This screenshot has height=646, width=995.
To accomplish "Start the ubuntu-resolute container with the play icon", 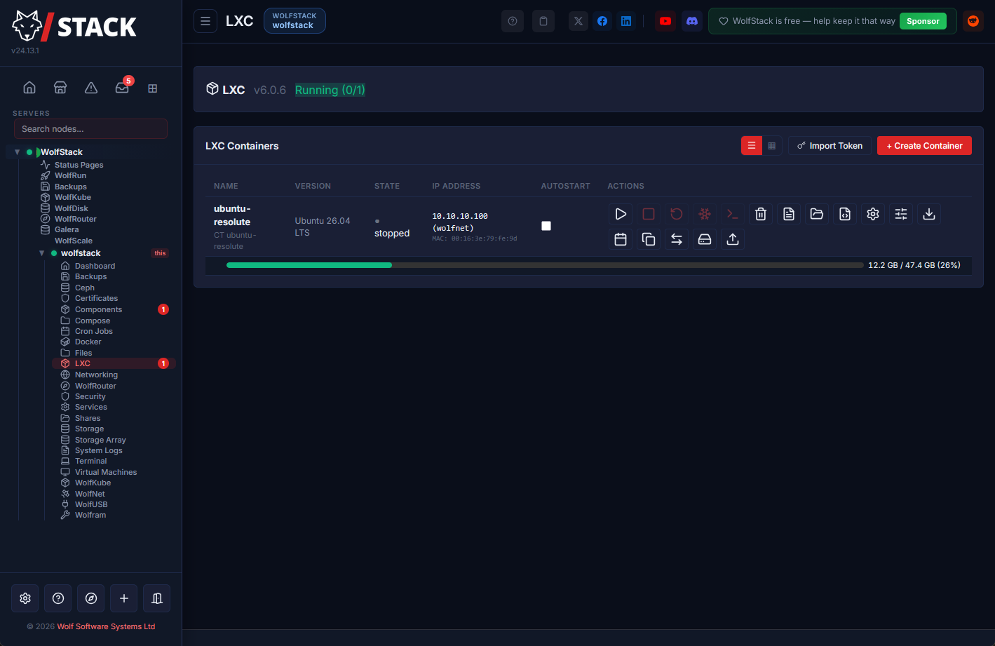I will (x=621, y=214).
